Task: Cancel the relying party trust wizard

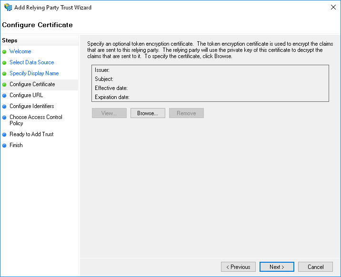Action: click(316, 267)
